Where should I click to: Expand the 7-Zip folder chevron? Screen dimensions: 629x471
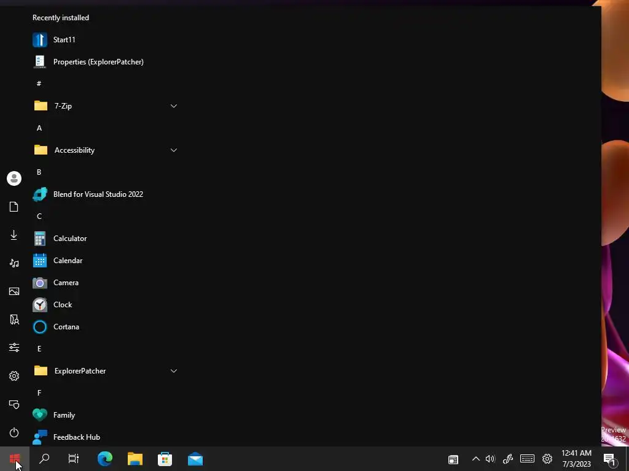[174, 106]
